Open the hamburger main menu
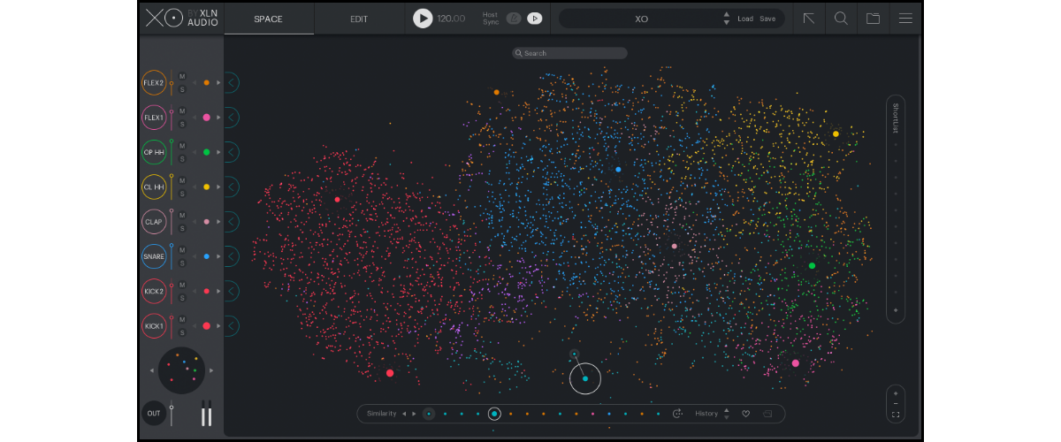1061x442 pixels. (x=905, y=19)
